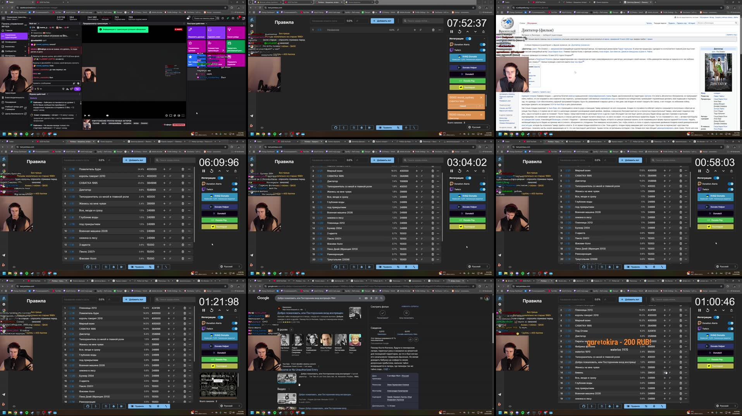Open pointauc settings via the gear icon

pyautogui.click(x=251, y=25)
